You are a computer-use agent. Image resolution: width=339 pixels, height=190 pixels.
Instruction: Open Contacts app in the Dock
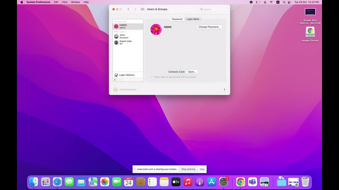[x=140, y=182]
